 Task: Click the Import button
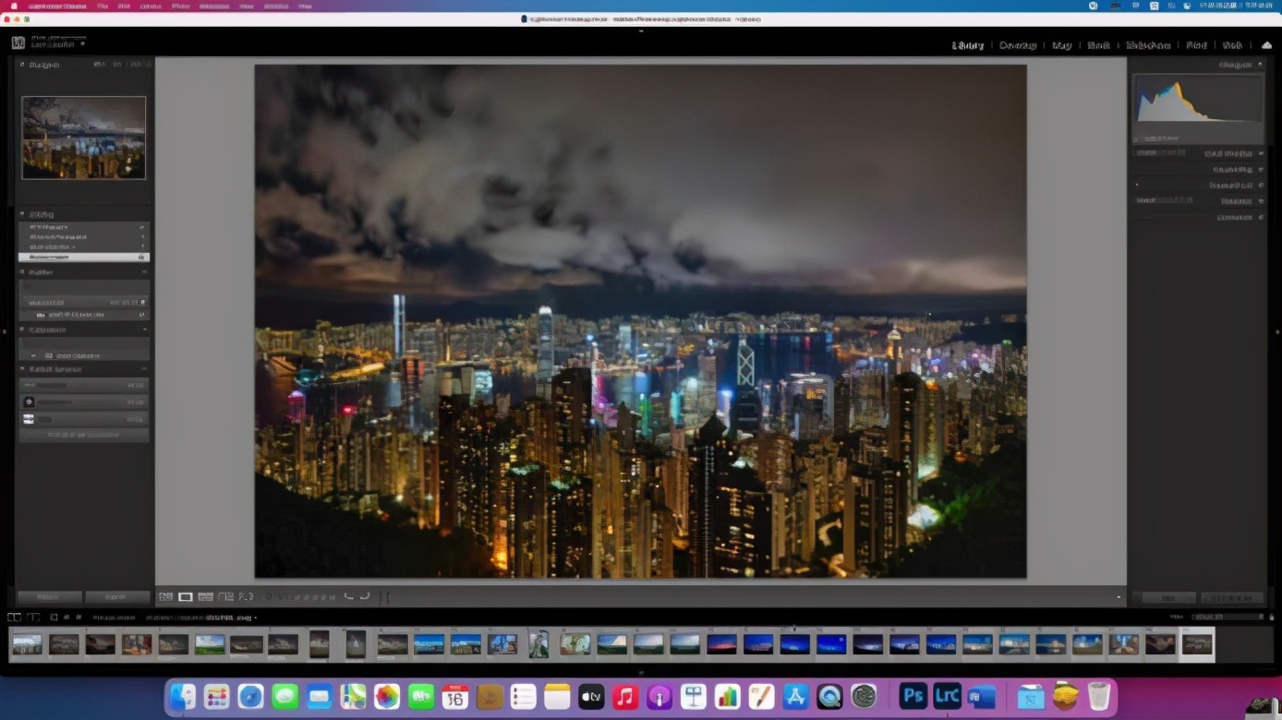(48, 597)
